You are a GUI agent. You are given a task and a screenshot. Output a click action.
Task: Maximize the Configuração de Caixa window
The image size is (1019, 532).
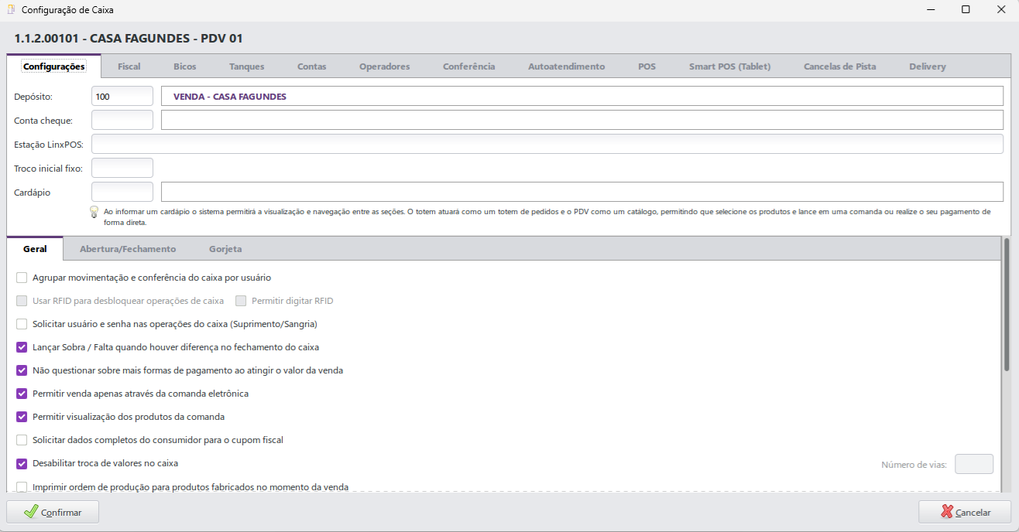(x=966, y=10)
